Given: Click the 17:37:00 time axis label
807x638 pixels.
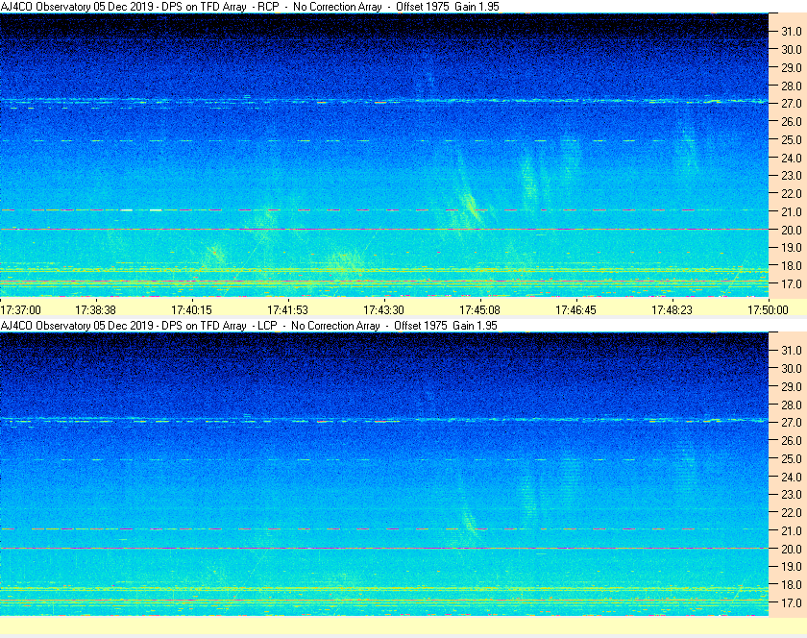Looking at the screenshot, I should [x=20, y=310].
